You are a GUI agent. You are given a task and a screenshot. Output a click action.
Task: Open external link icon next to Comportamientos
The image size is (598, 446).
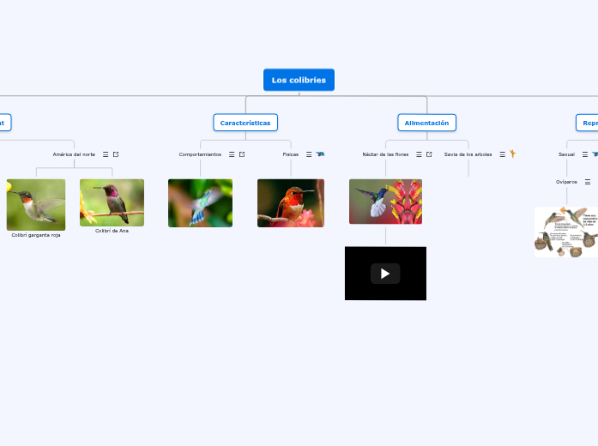(x=242, y=154)
